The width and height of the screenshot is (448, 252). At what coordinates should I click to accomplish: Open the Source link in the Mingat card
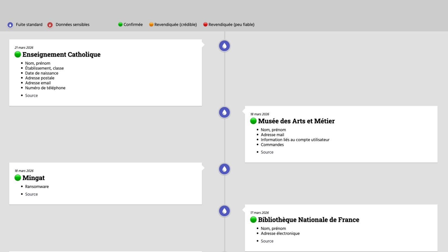point(31,194)
